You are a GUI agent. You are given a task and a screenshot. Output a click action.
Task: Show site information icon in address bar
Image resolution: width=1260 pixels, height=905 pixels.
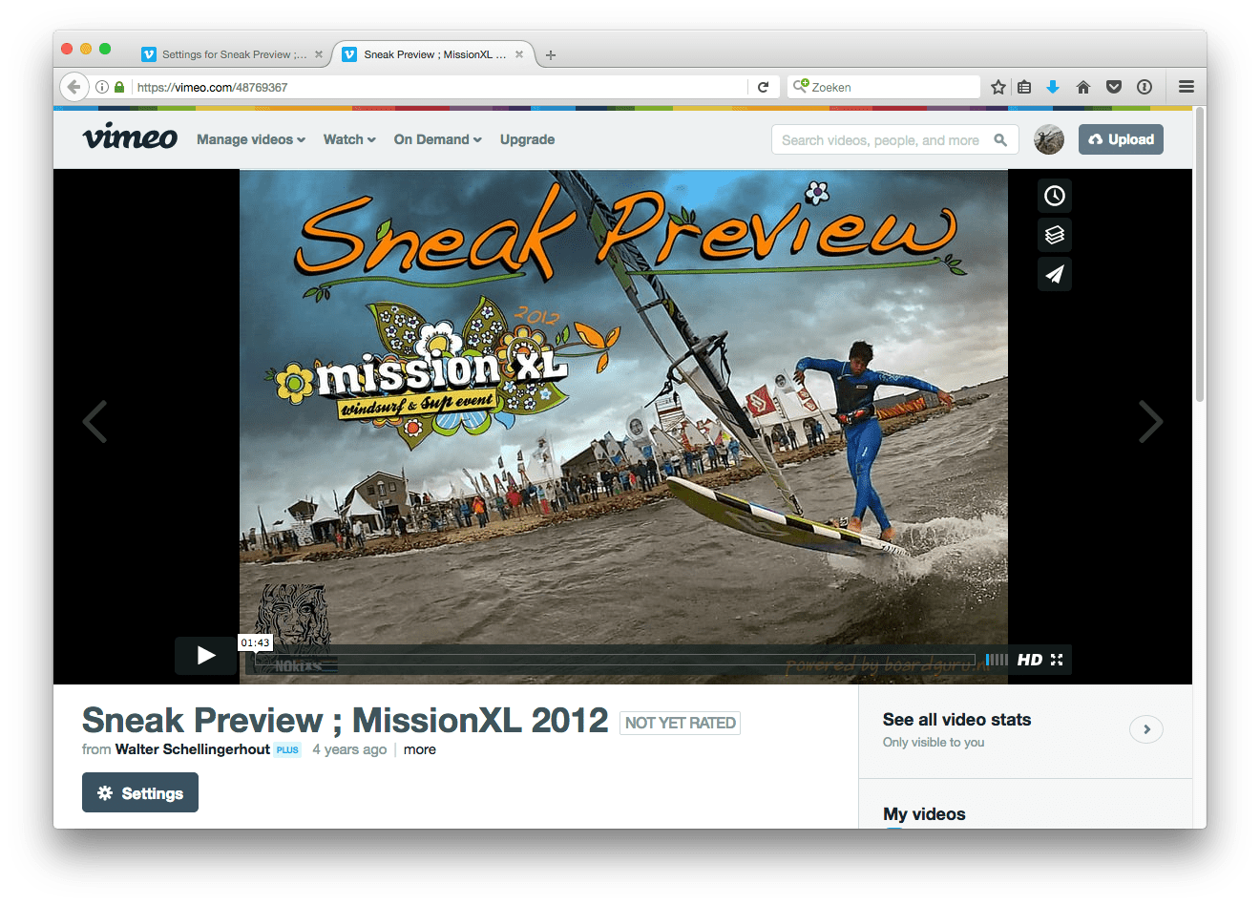(102, 87)
